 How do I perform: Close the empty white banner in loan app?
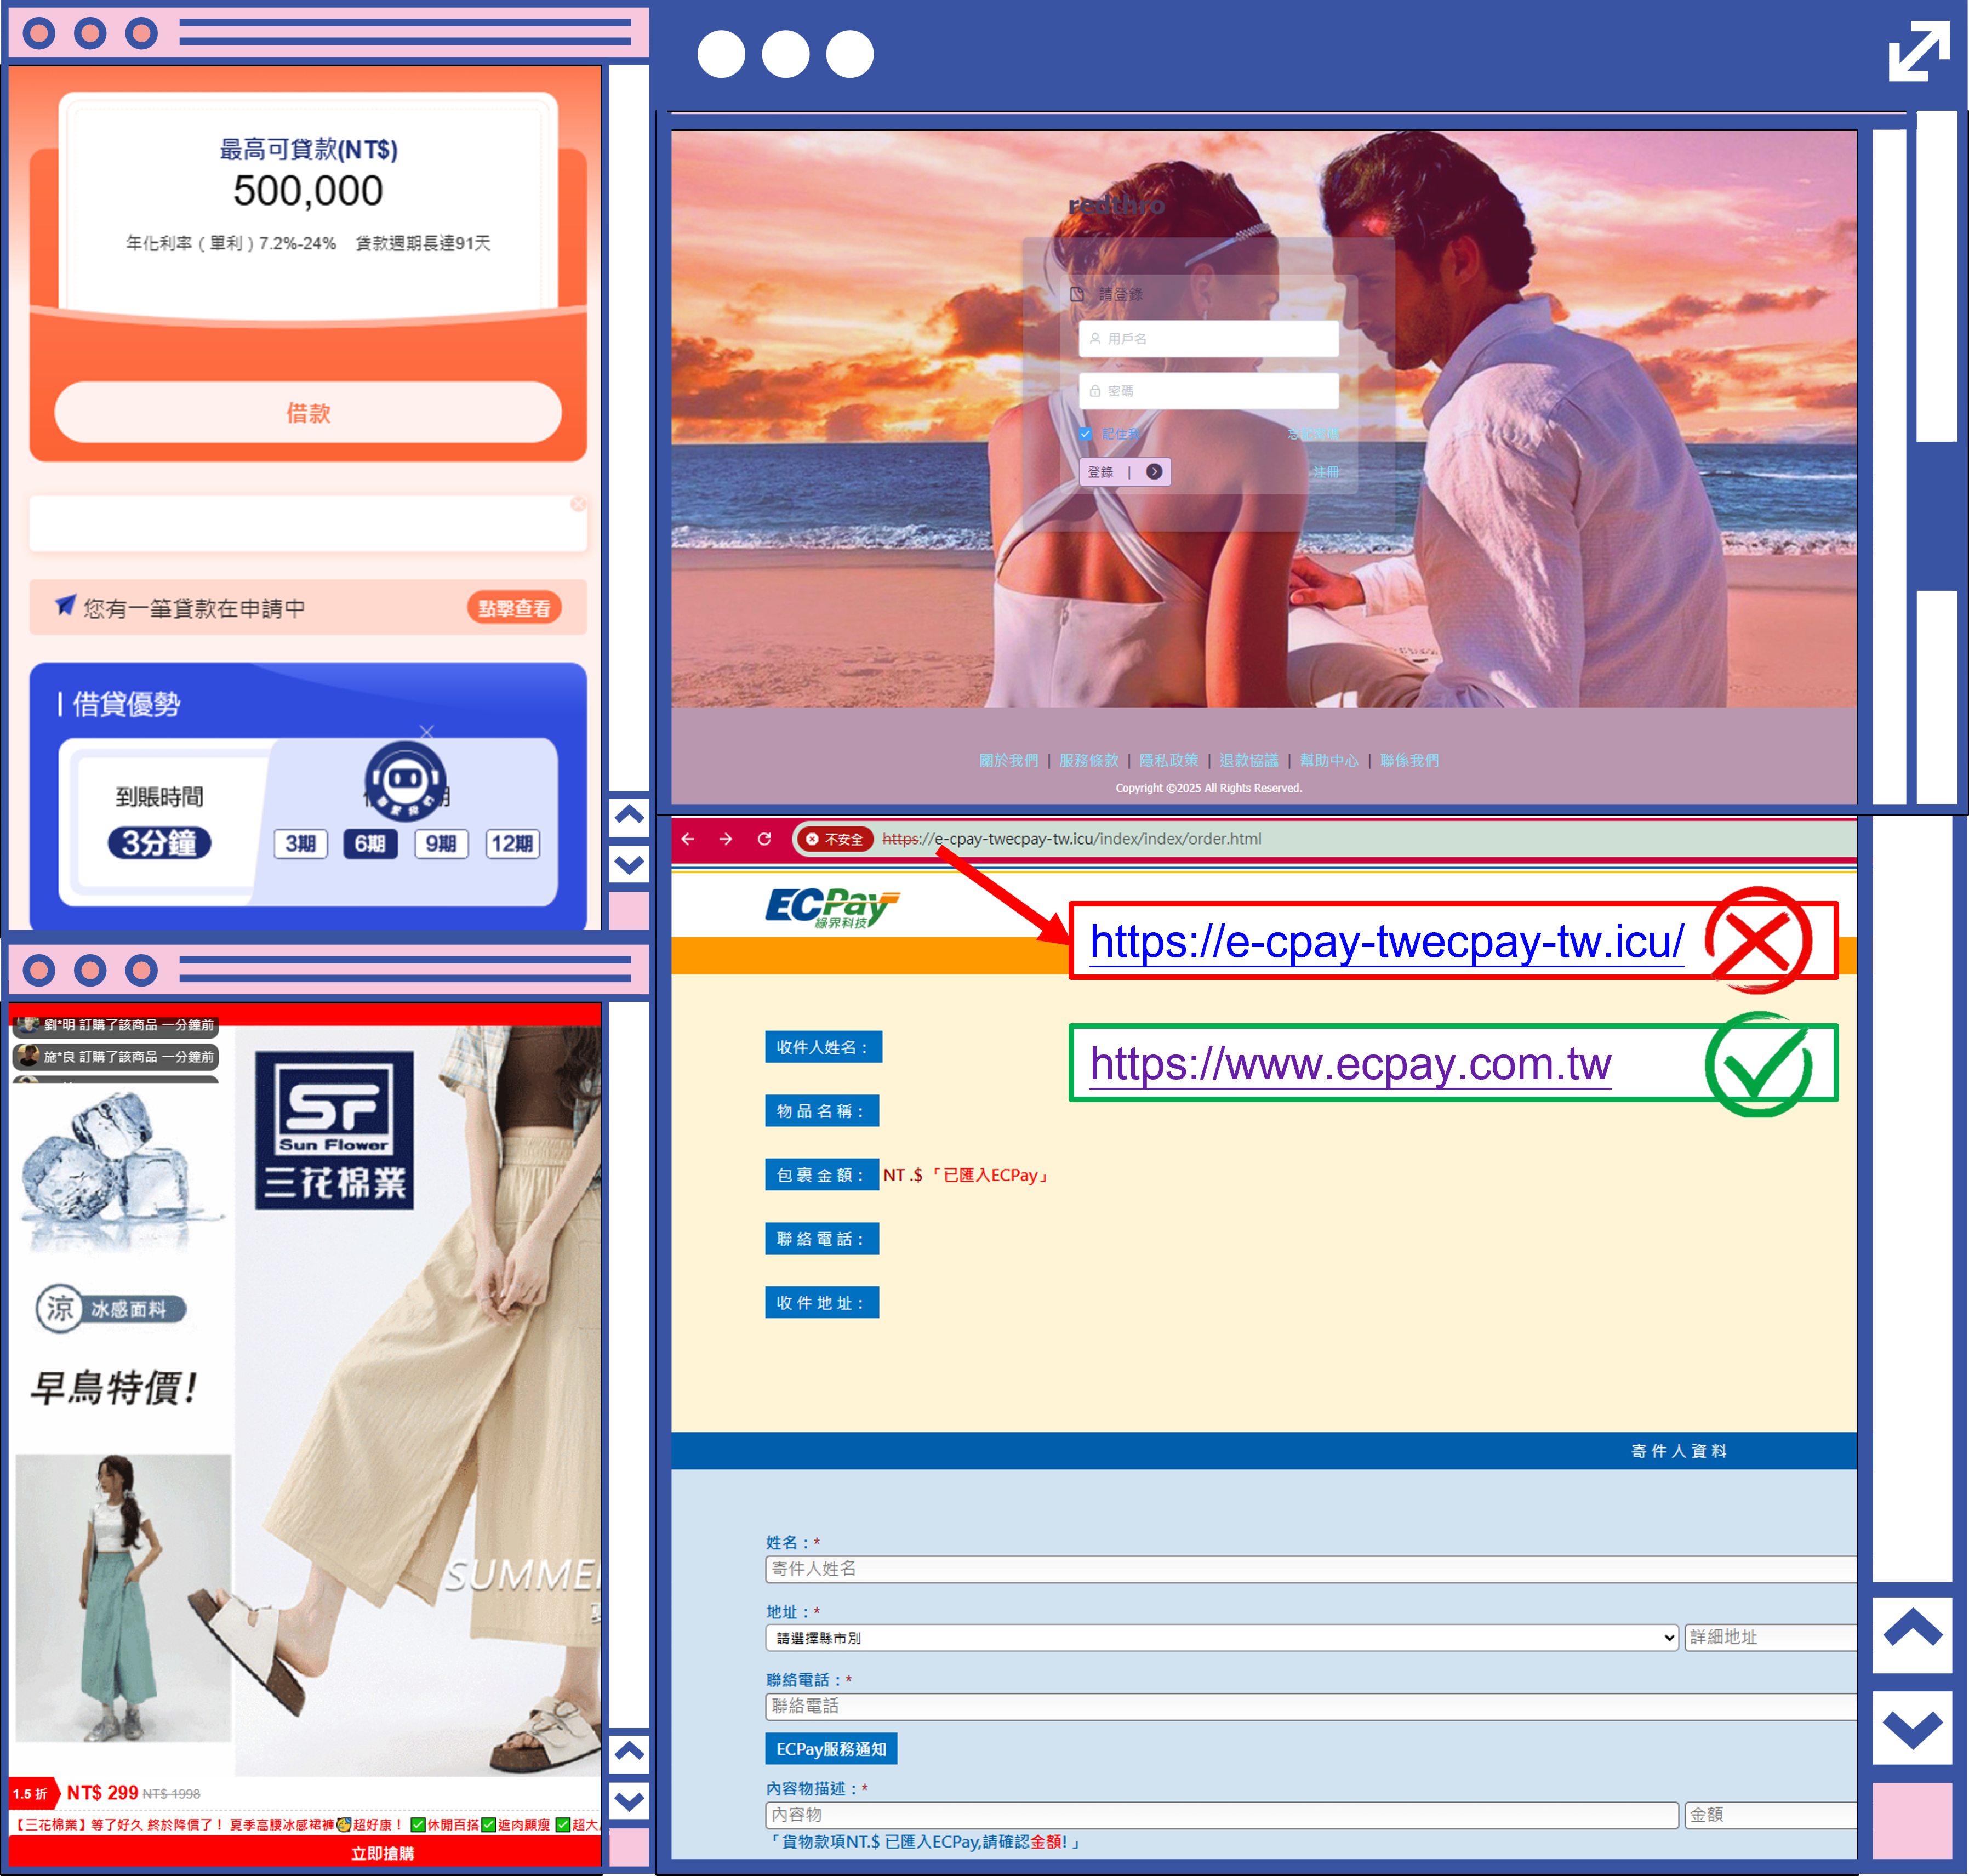tap(578, 504)
